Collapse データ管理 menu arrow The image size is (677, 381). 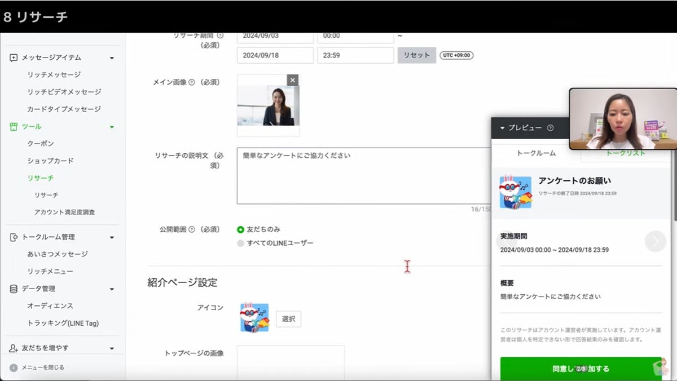tap(112, 289)
